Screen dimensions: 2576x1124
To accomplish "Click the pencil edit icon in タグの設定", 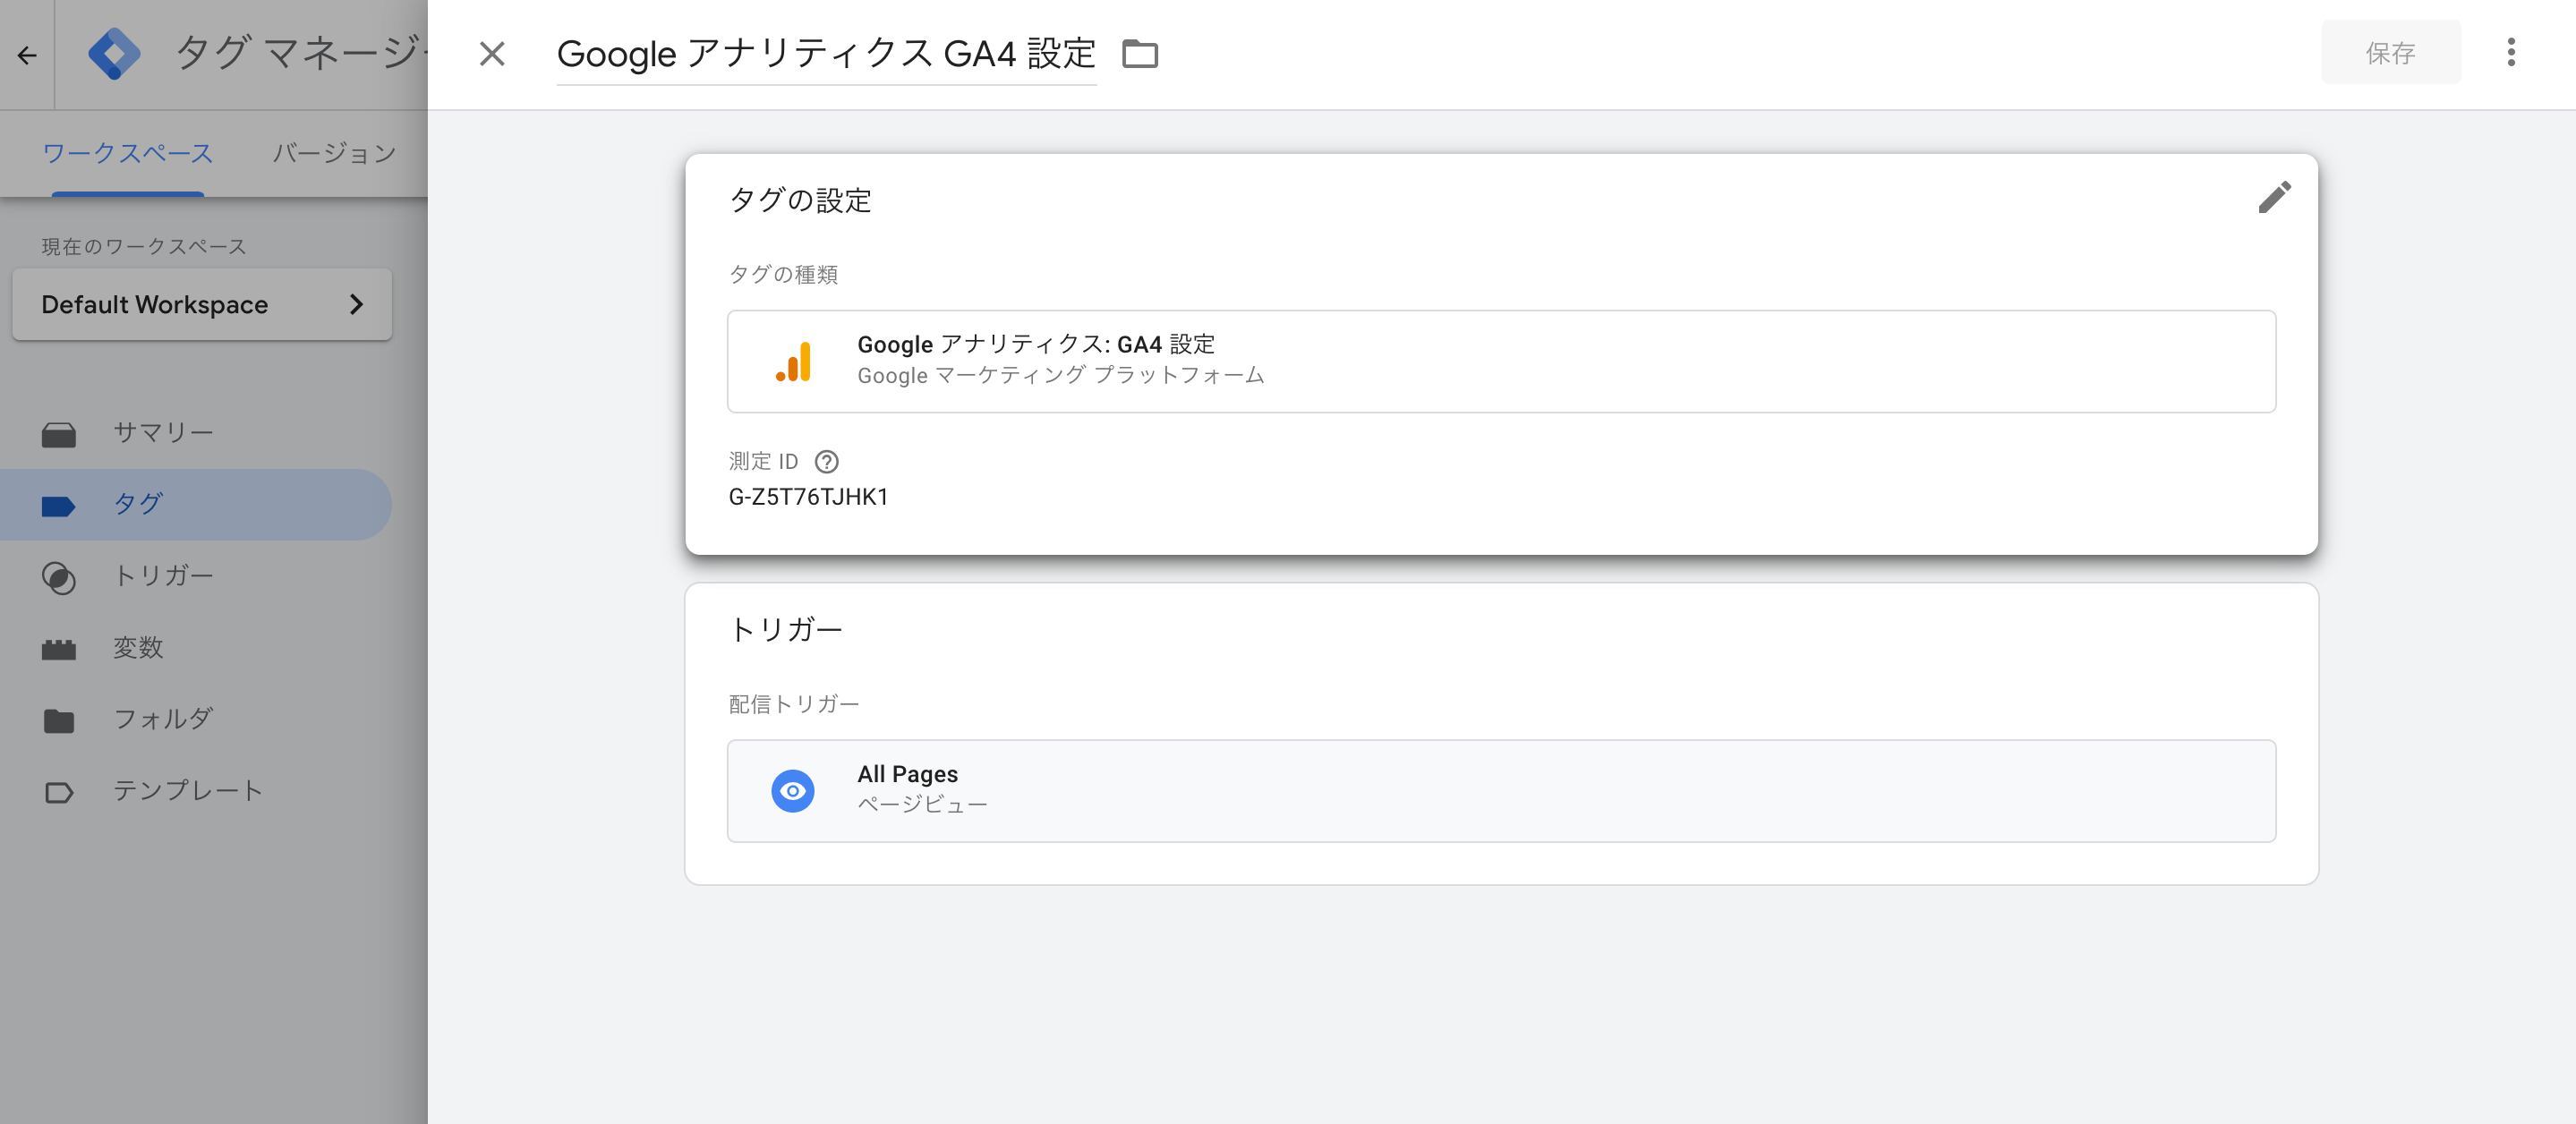I will 2274,197.
